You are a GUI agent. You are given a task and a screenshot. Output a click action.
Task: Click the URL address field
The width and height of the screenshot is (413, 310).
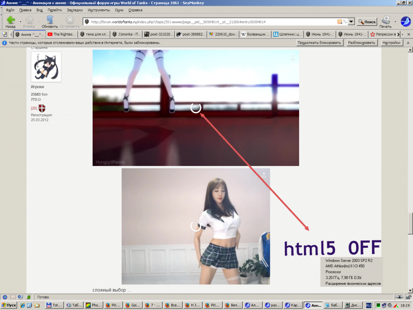213,22
